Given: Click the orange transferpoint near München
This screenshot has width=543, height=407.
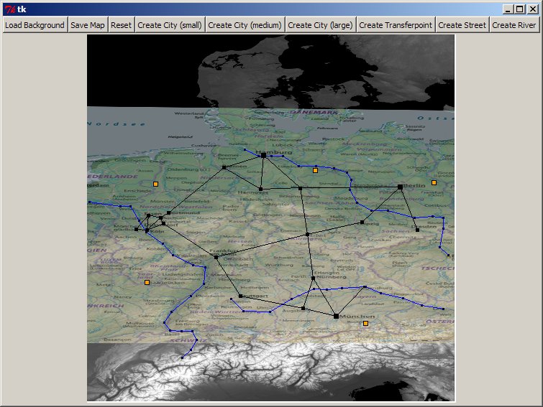Looking at the screenshot, I should [x=365, y=324].
